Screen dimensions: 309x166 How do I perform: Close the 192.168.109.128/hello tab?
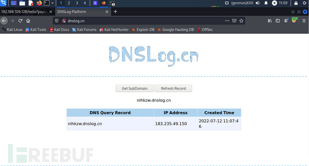pyautogui.click(x=51, y=12)
